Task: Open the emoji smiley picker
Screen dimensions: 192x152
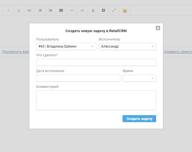Action: pos(125,11)
